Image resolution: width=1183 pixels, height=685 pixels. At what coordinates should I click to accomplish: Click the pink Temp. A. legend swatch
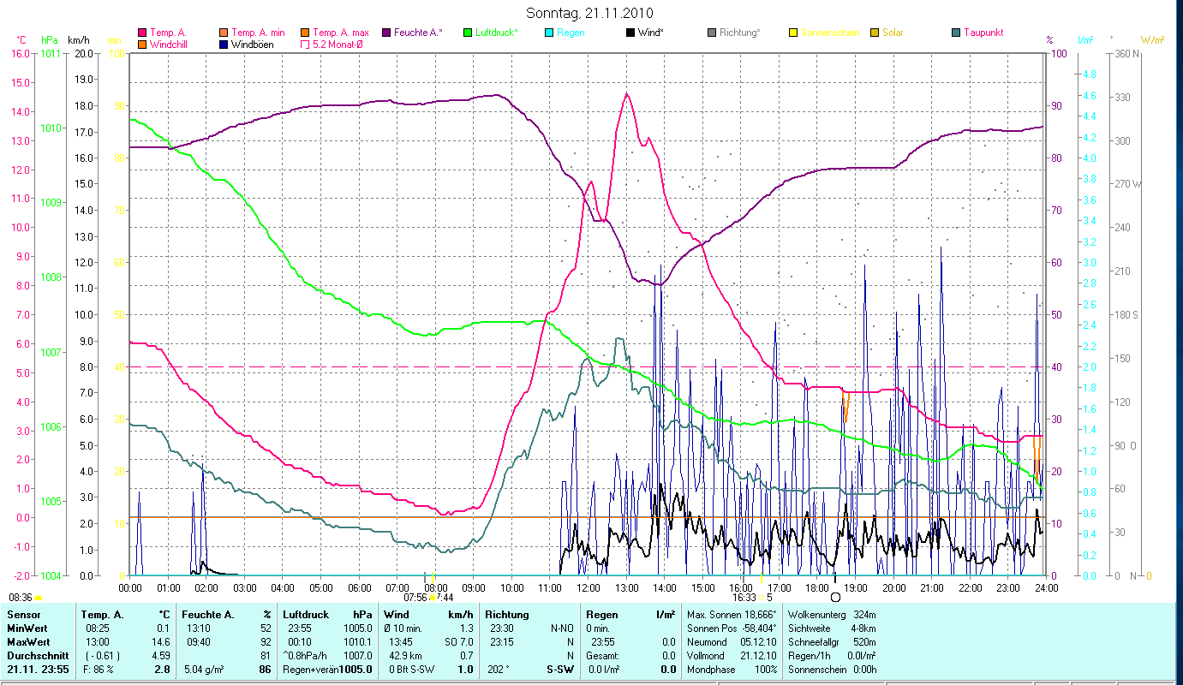point(142,33)
